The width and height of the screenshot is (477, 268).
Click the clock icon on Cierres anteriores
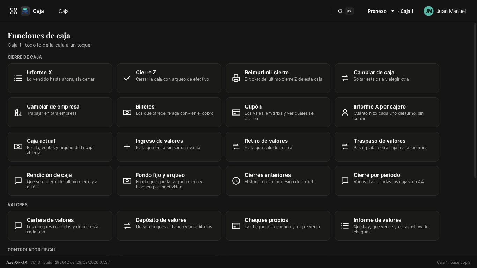point(236,181)
